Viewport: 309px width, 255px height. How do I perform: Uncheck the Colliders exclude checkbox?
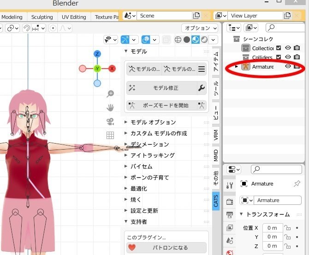point(279,57)
